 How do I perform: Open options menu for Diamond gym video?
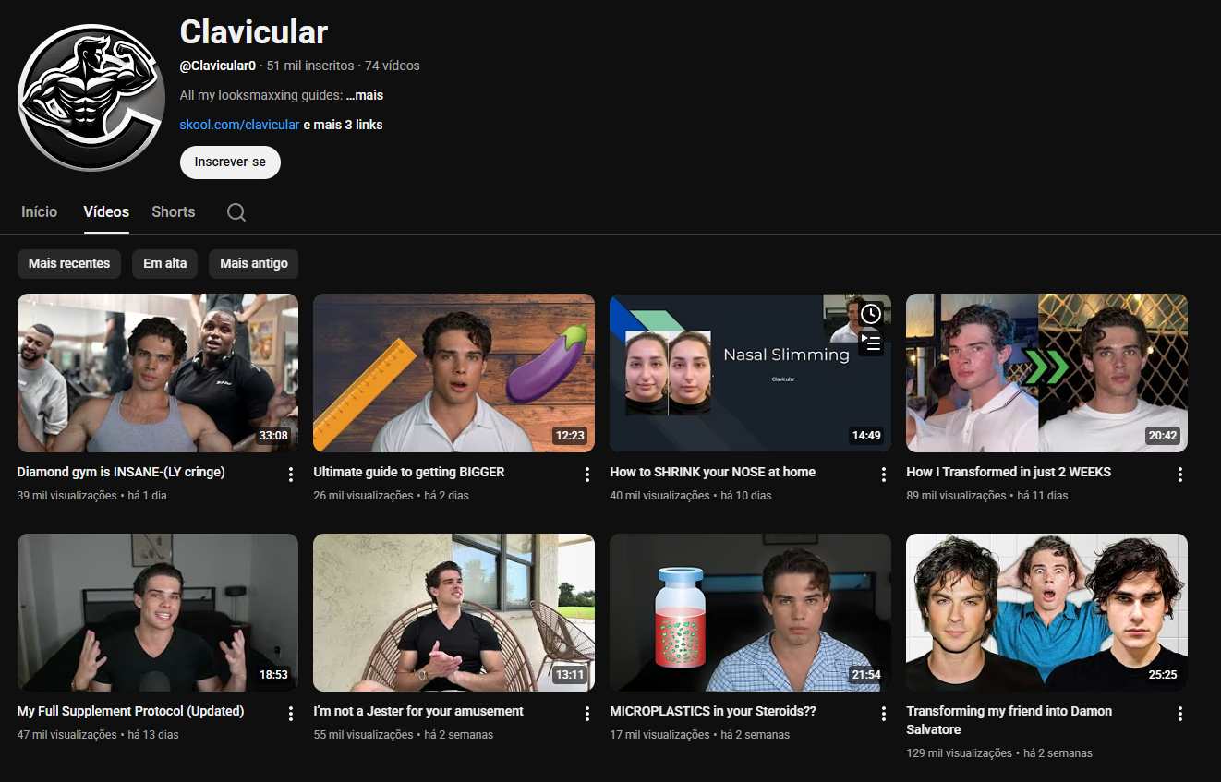[x=291, y=475]
